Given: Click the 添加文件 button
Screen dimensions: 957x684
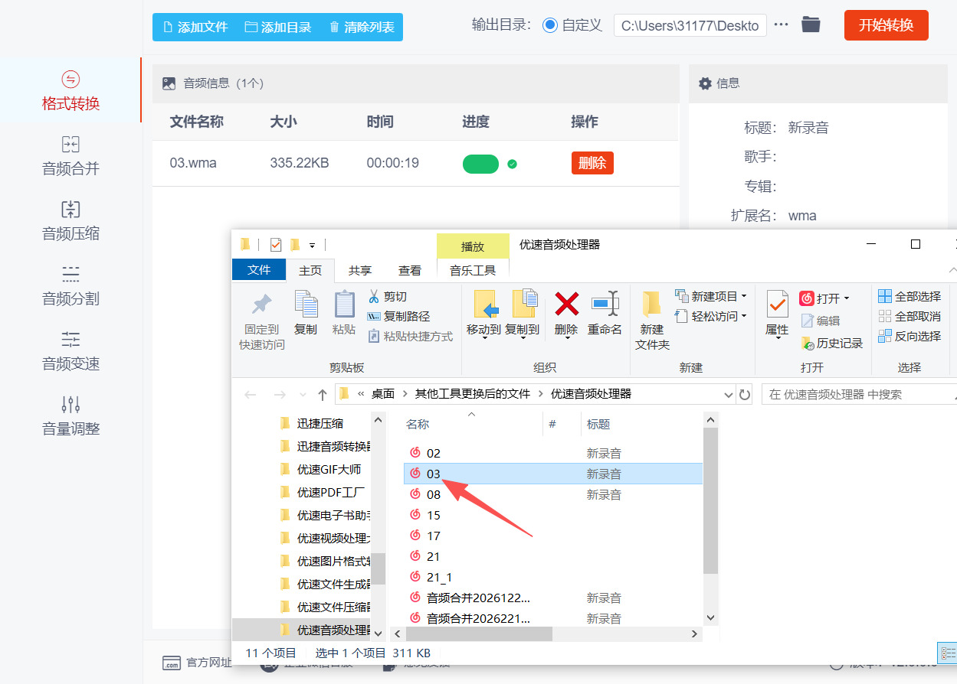Looking at the screenshot, I should 195,27.
